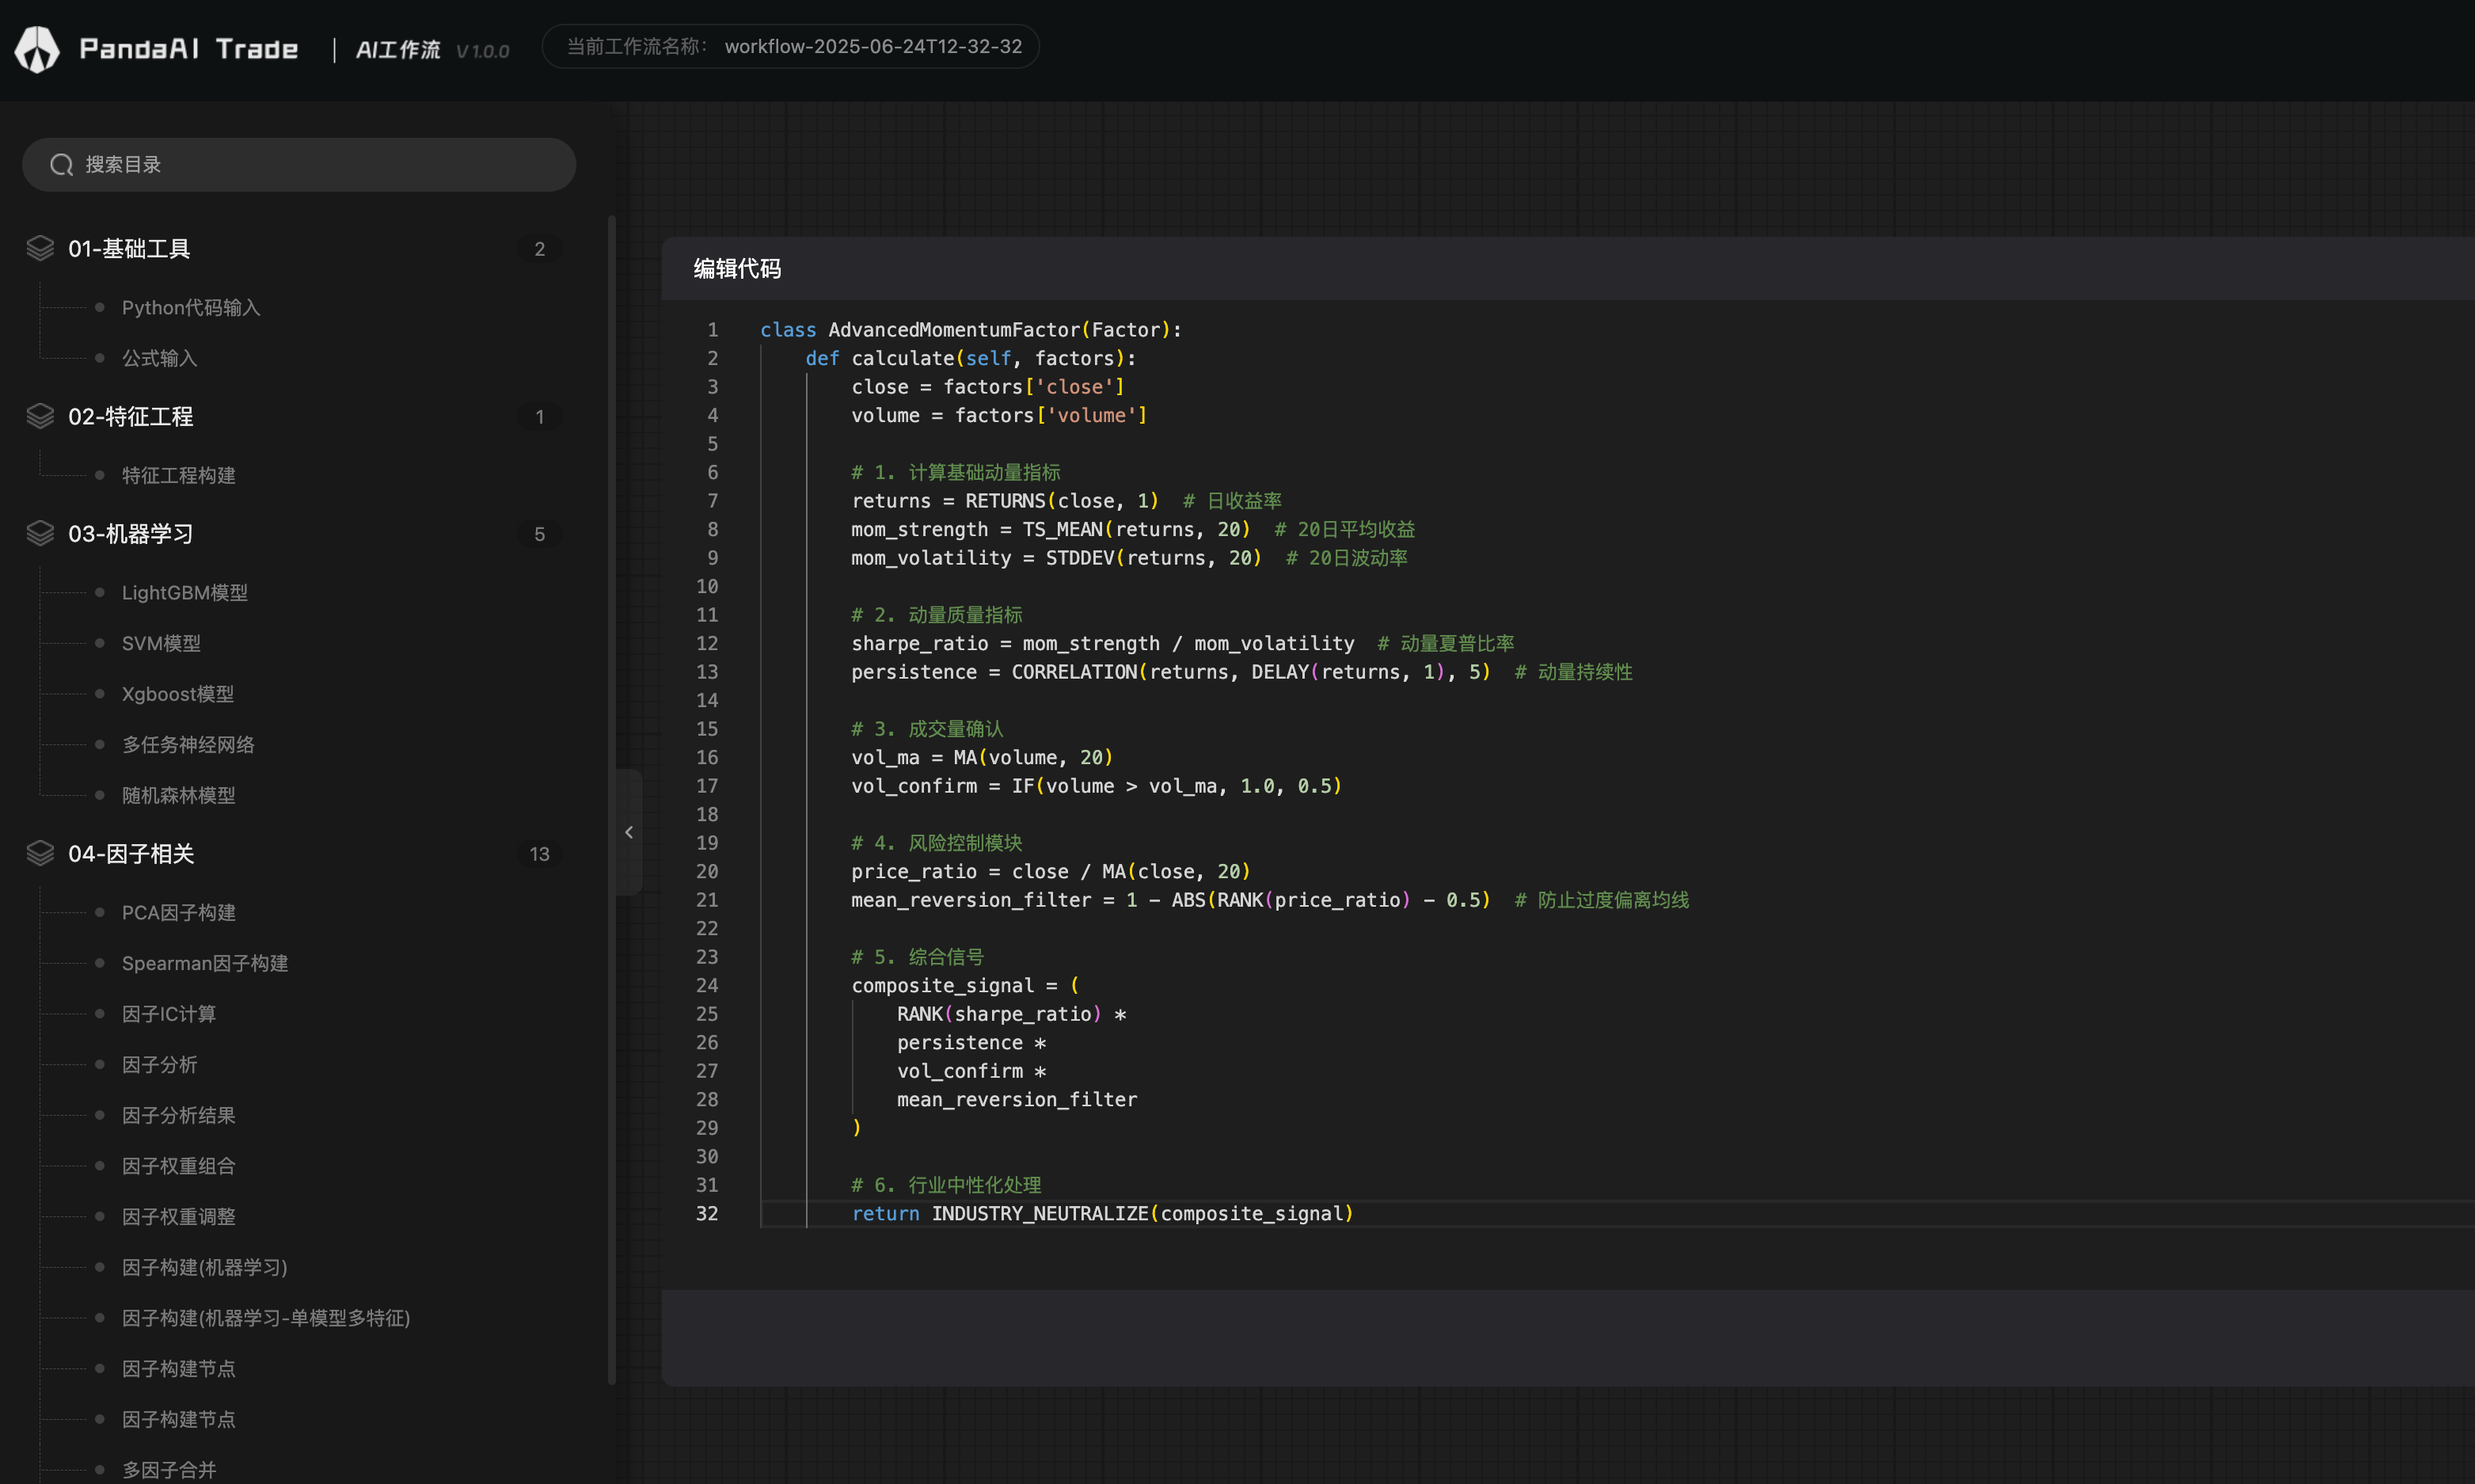This screenshot has width=2475, height=1484.
Task: Click the search magnifier icon
Action: point(62,165)
